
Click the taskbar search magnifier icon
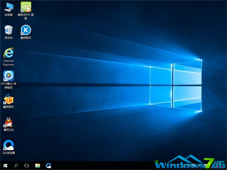[16, 165]
